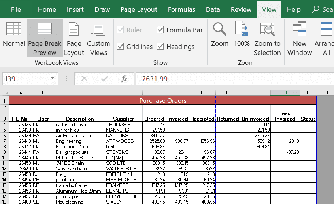Select cell containing 3415.27 in Ordered
This screenshot has width=334, height=204.
pyautogui.click(x=154, y=136)
